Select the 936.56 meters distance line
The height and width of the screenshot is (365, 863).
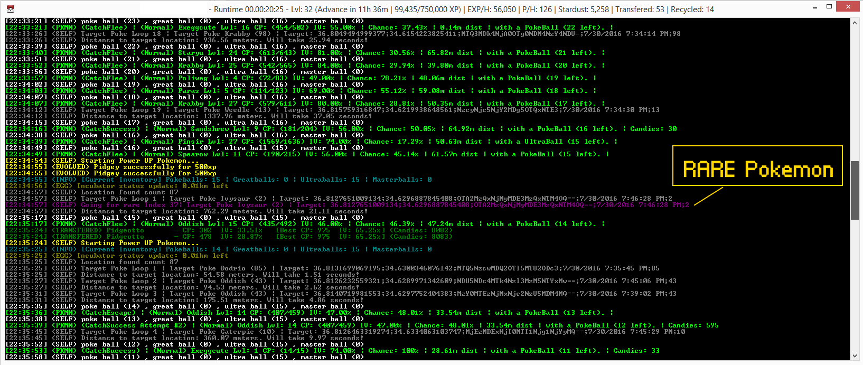tap(187, 40)
